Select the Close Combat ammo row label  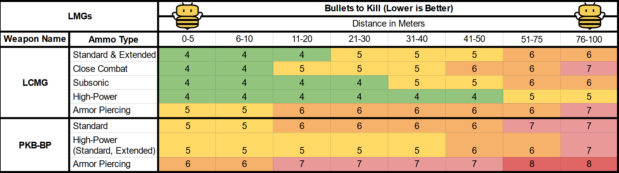coord(100,69)
